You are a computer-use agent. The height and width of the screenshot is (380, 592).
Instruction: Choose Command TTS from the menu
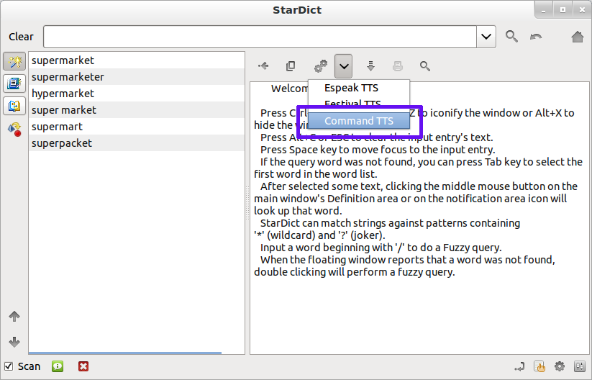pyautogui.click(x=359, y=121)
